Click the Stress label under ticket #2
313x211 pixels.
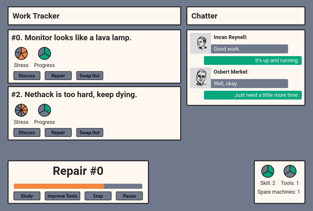point(21,122)
